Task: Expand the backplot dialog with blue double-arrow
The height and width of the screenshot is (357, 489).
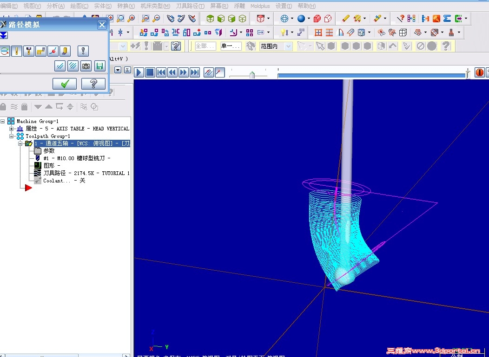Action: click(x=3, y=35)
